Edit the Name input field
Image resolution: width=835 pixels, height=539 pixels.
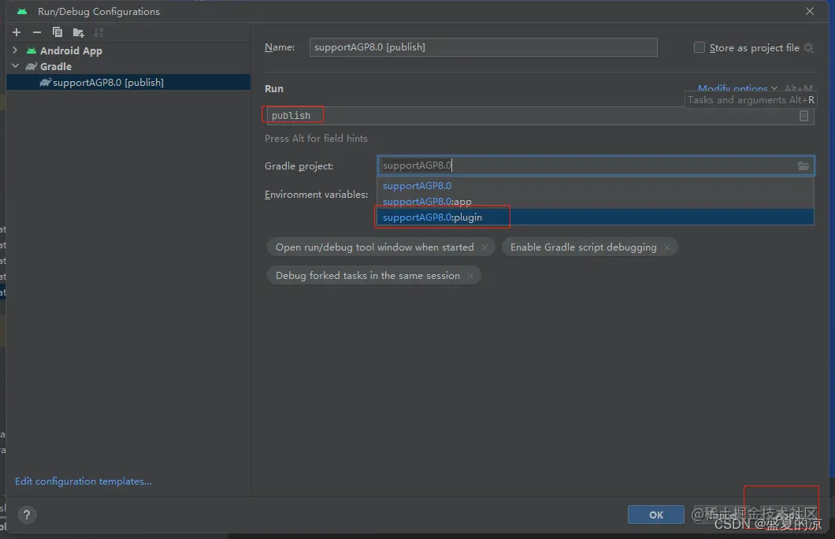pyautogui.click(x=483, y=46)
